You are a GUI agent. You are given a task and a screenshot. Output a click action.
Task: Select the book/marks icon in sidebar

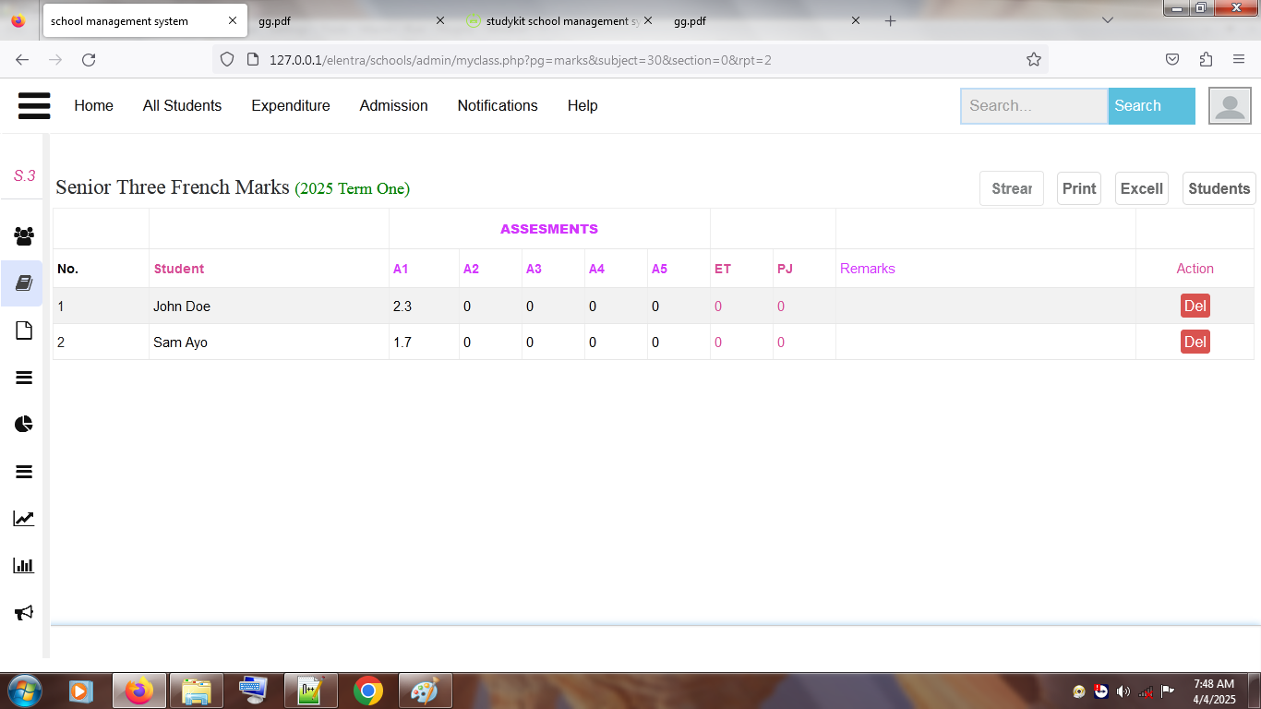[x=22, y=282]
